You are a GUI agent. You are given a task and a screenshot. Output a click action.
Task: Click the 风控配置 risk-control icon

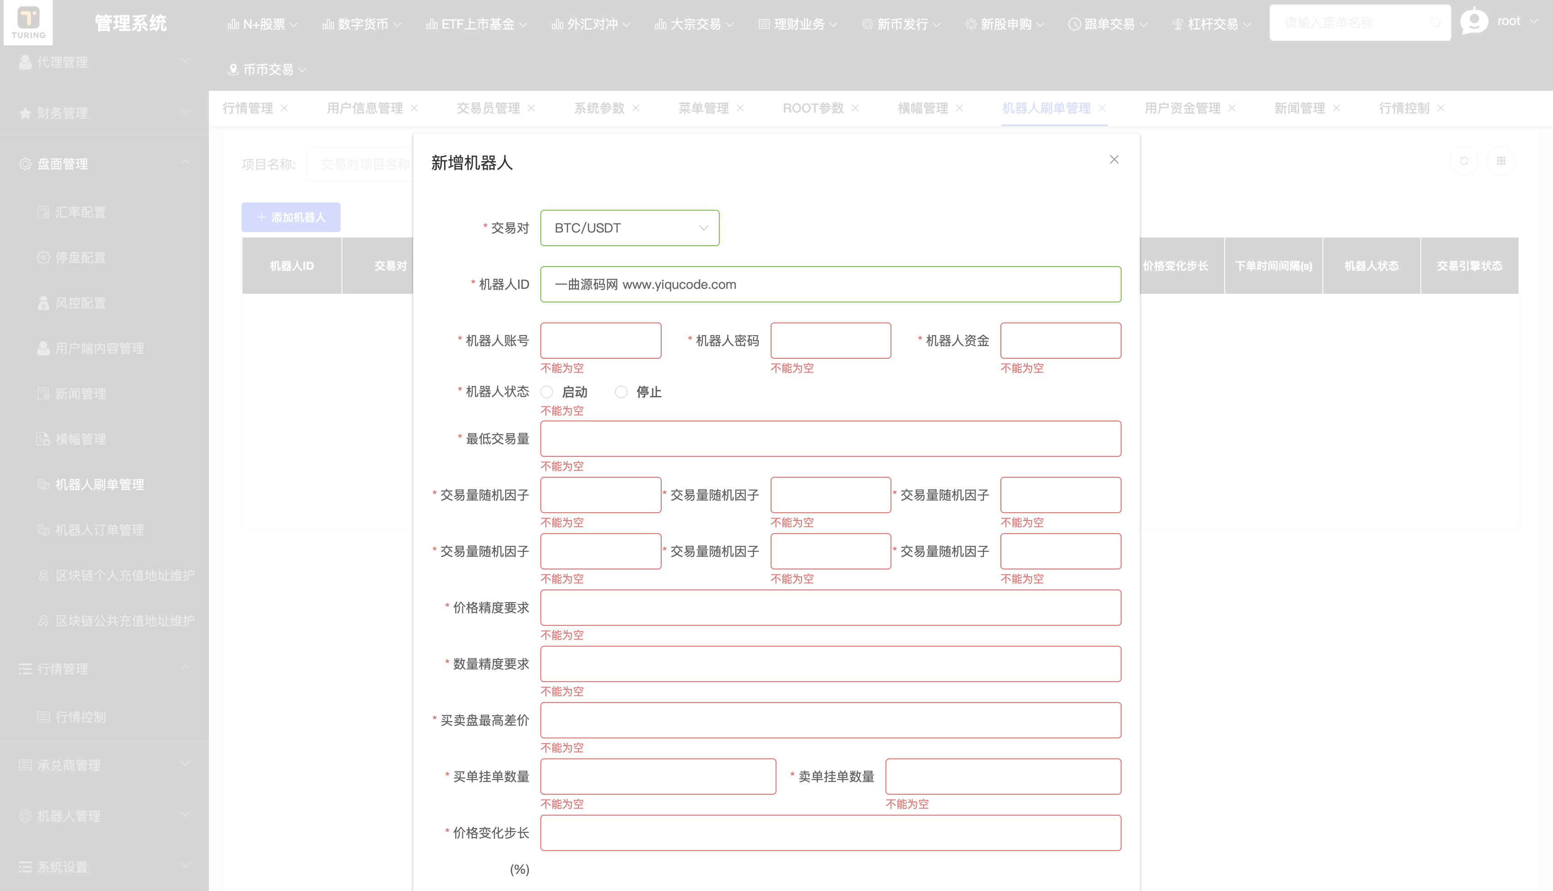[x=44, y=303]
